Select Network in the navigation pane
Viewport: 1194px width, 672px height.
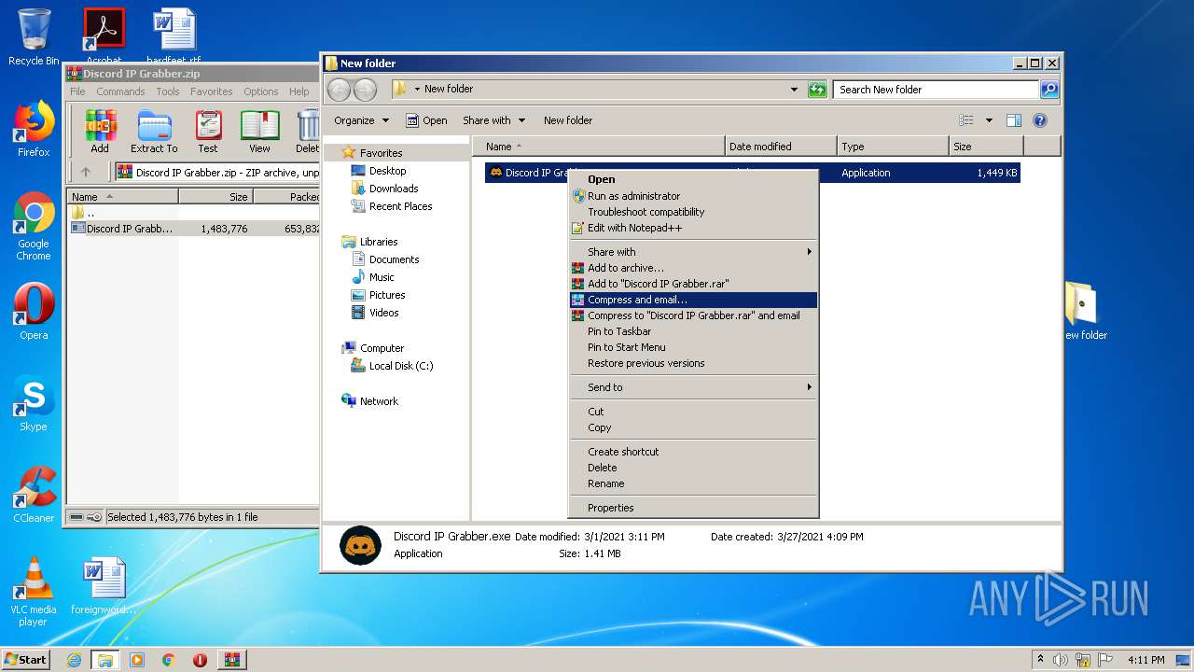pyautogui.click(x=369, y=401)
